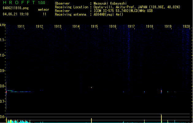
Task: Click the Receiving Location label
Action: (x=71, y=7)
